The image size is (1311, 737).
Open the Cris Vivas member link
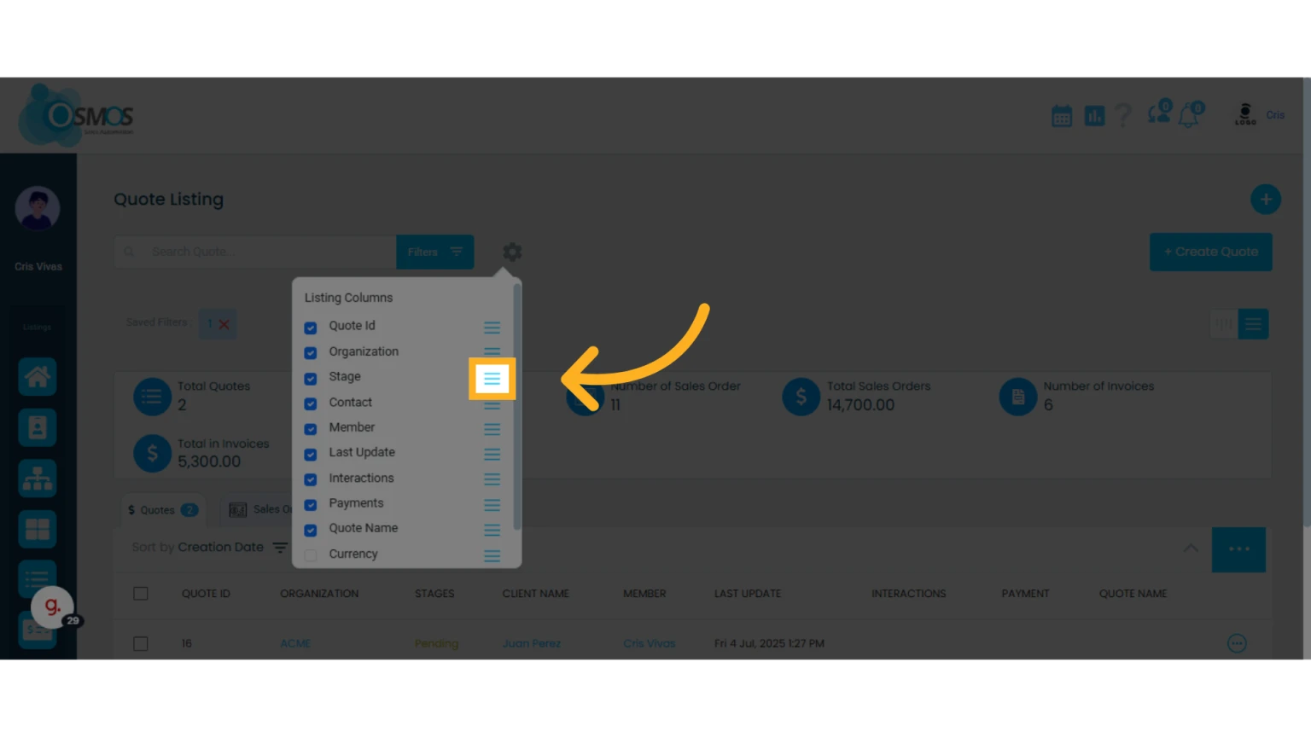[650, 644]
